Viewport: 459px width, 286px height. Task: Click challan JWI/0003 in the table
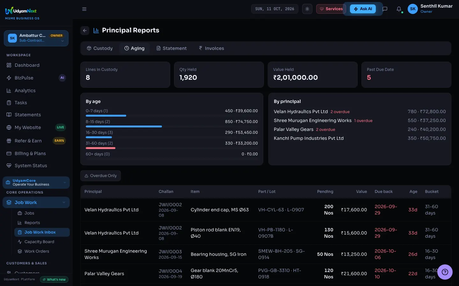point(170,252)
